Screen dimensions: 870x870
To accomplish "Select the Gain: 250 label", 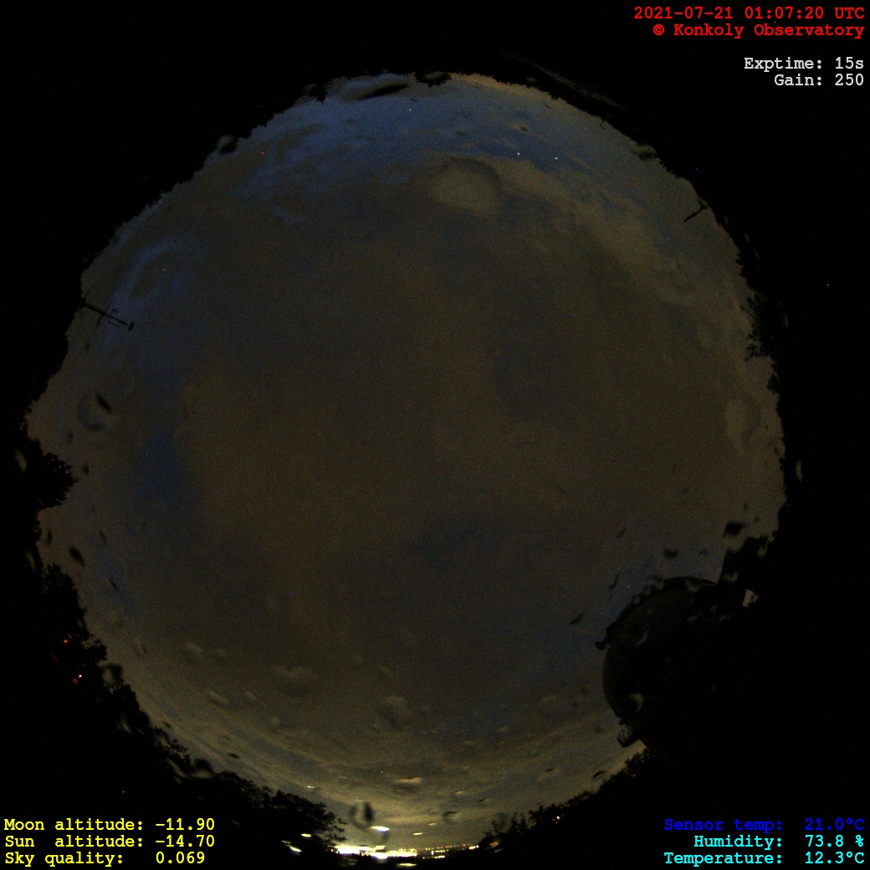I will click(x=818, y=80).
